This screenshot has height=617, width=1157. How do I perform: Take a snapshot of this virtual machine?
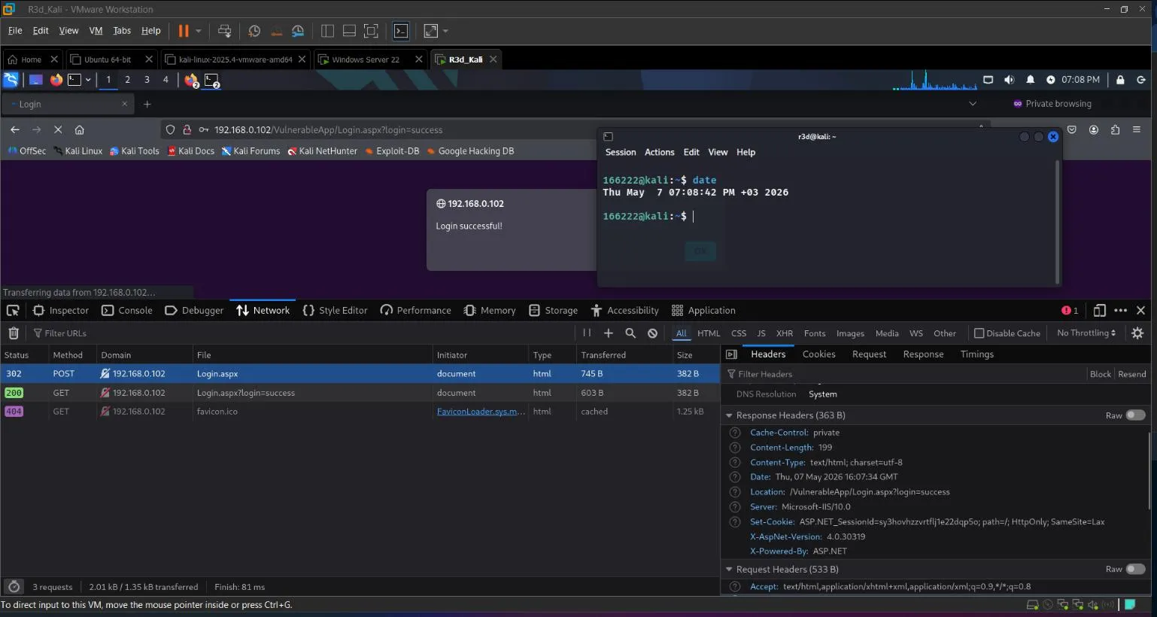(x=254, y=31)
